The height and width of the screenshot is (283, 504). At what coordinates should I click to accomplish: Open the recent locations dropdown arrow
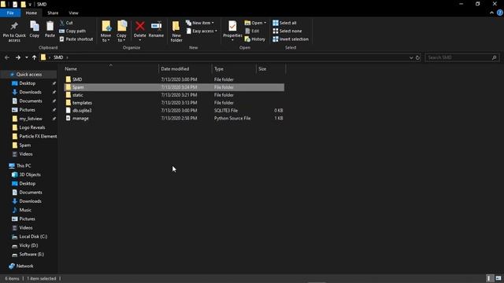(26, 57)
